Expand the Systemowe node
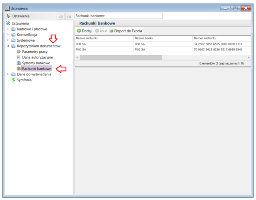The width and height of the screenshot is (256, 200). (8, 40)
